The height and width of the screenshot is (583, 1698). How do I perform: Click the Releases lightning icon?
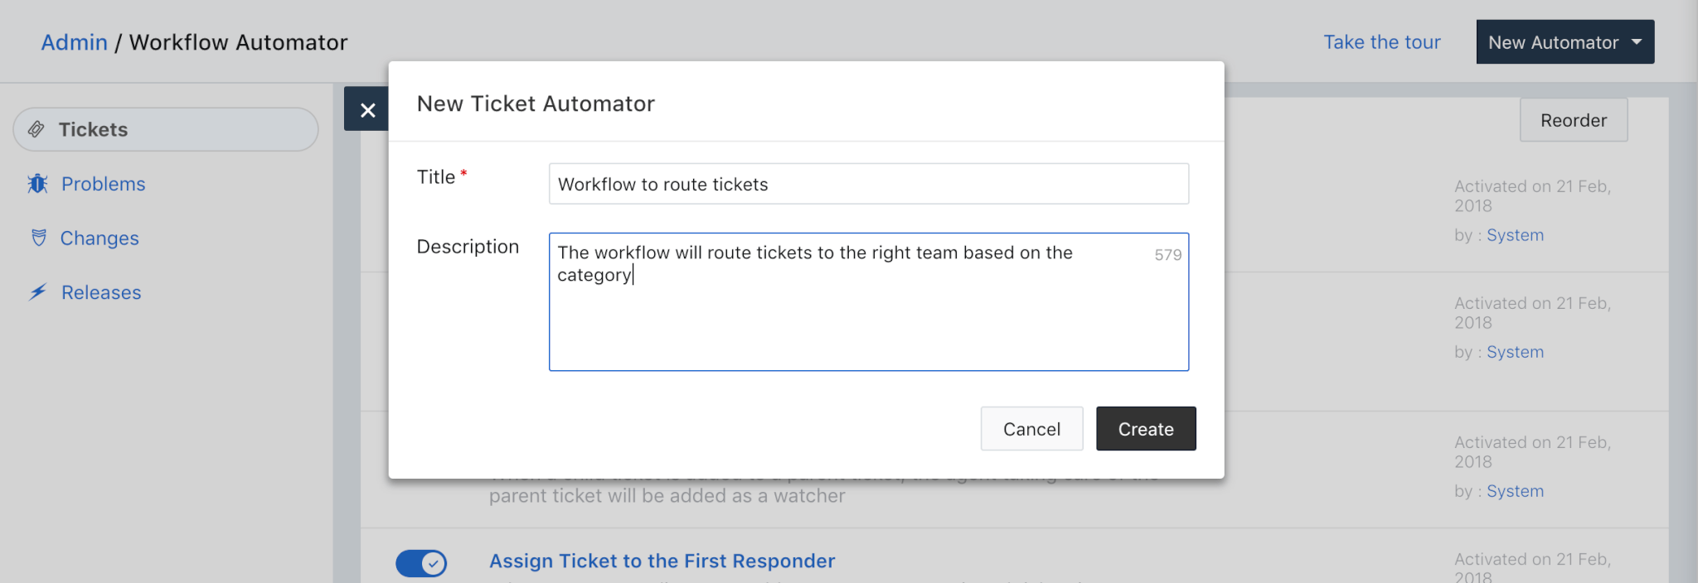pyautogui.click(x=37, y=291)
